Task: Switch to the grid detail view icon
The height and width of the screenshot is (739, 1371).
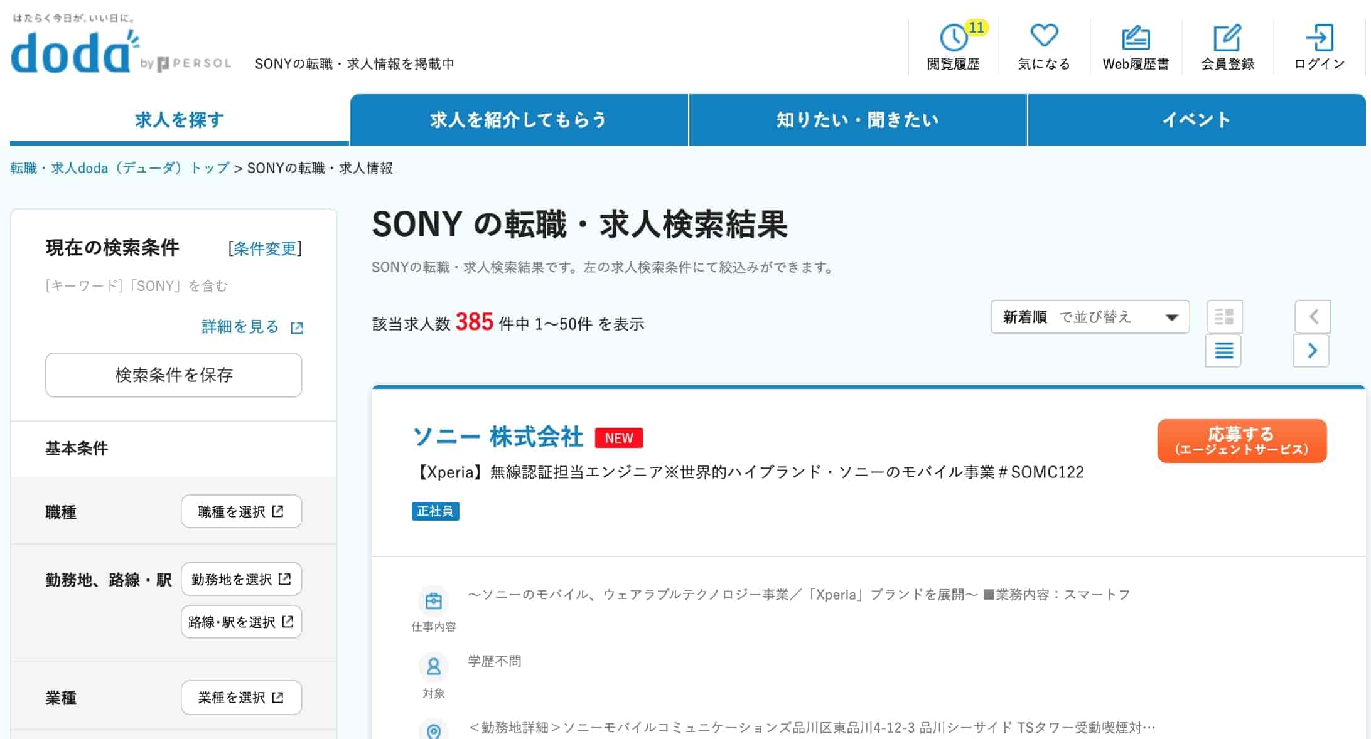Action: (1224, 317)
